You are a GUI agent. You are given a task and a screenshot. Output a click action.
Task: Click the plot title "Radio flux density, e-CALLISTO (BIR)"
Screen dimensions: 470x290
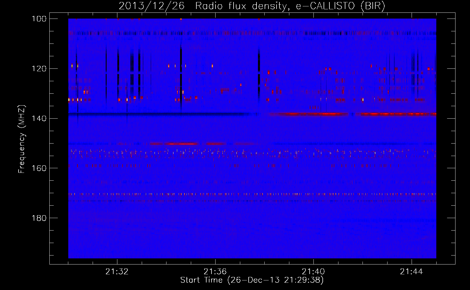click(290, 6)
